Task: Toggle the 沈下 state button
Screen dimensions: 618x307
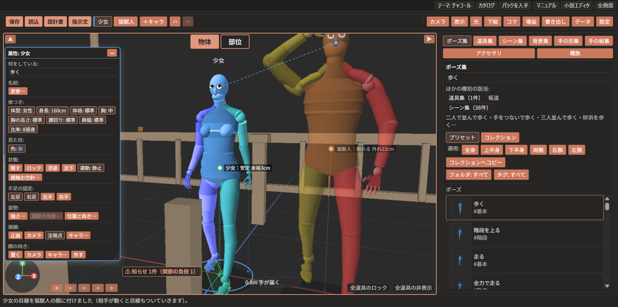Action: pos(68,168)
